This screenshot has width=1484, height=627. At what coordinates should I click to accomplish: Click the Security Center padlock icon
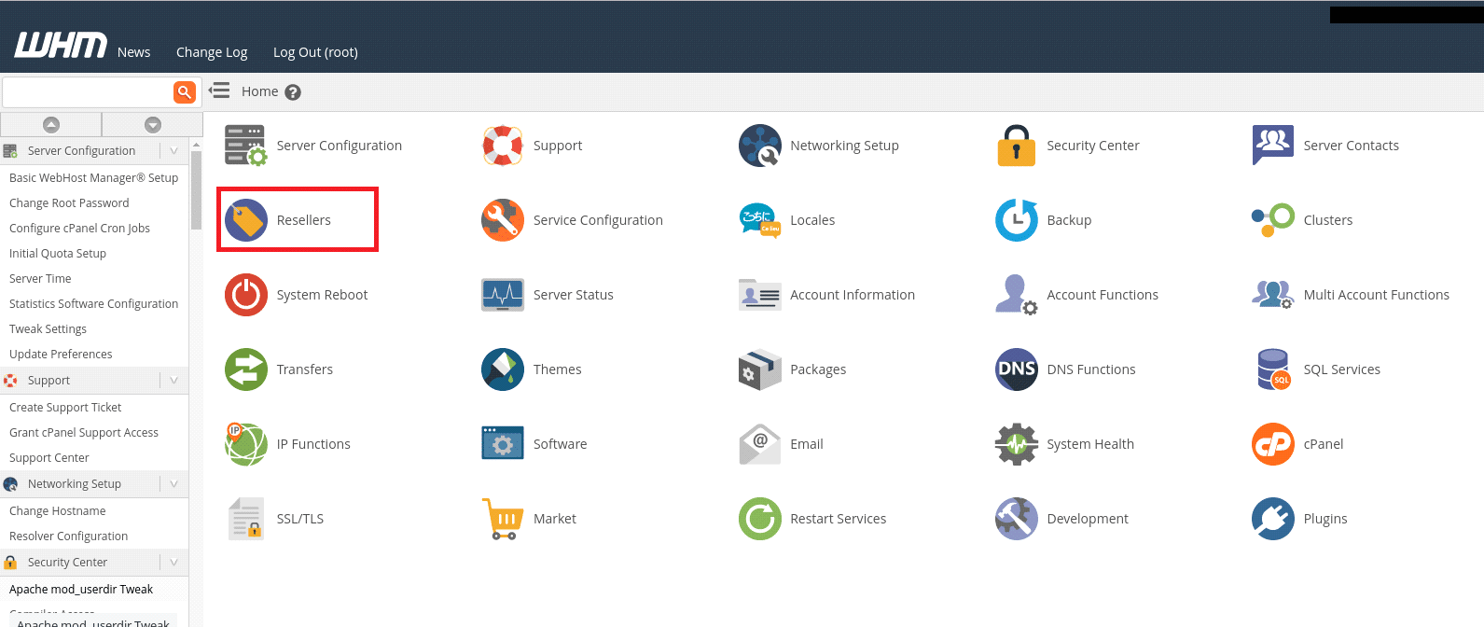1016,146
